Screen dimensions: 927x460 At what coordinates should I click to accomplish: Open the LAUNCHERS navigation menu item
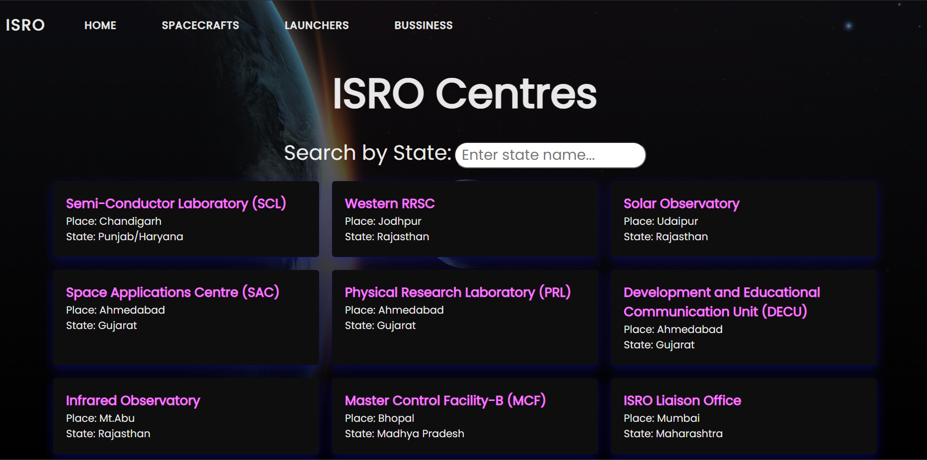(x=317, y=25)
